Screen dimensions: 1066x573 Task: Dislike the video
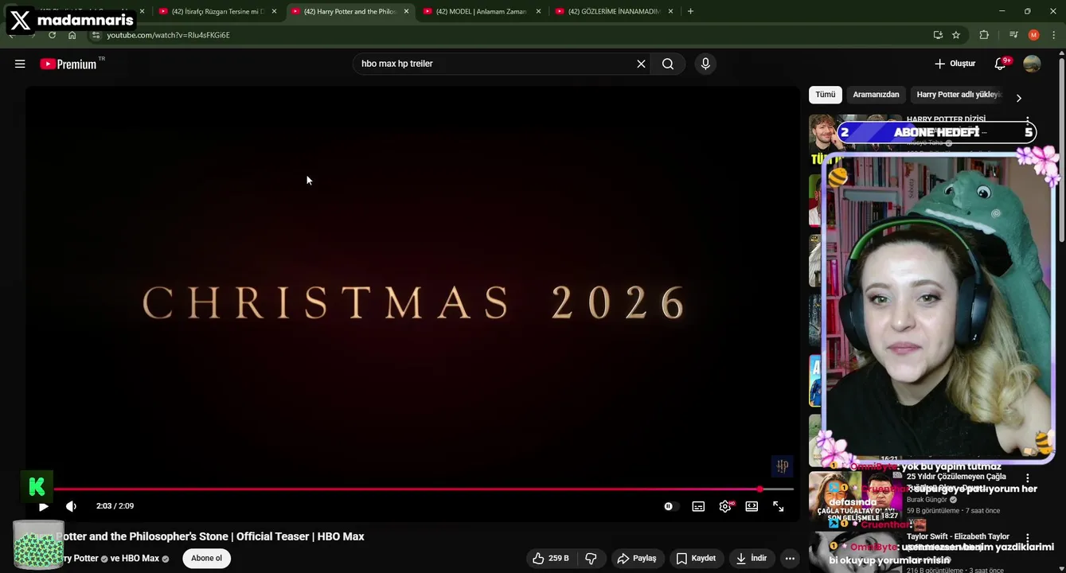point(591,558)
